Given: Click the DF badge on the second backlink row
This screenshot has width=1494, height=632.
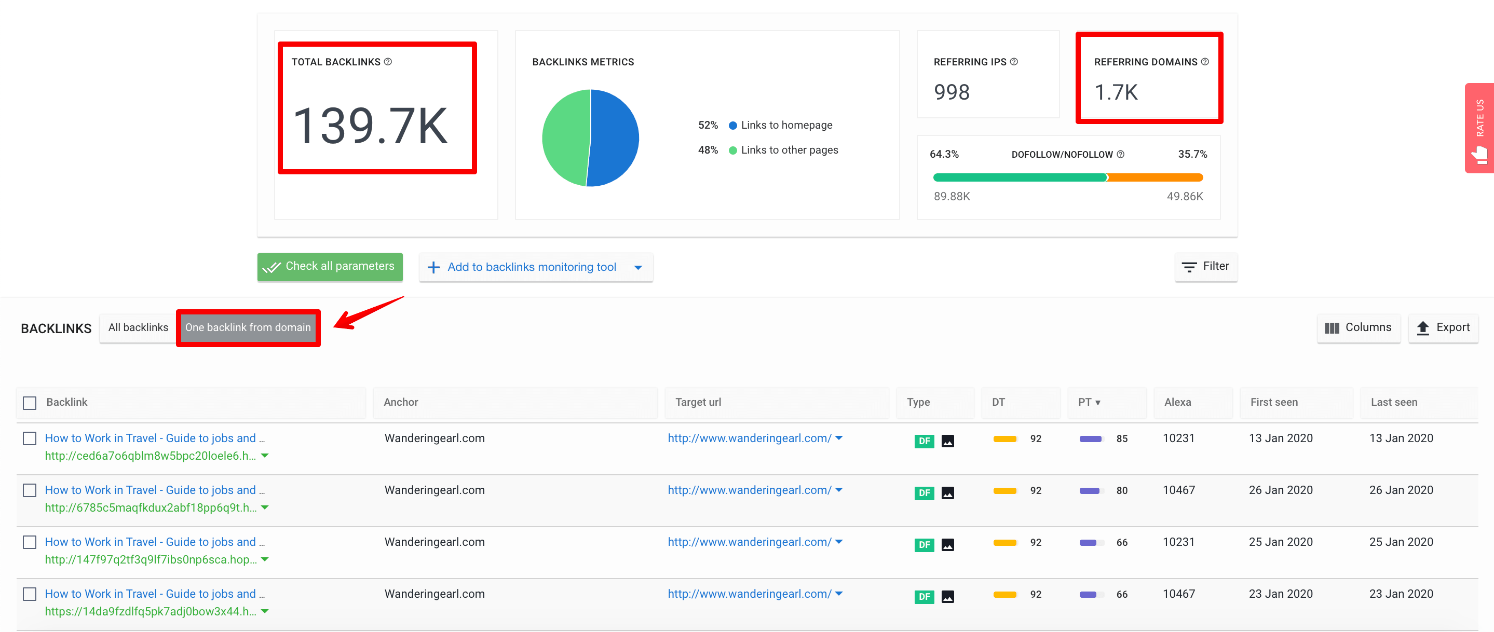Looking at the screenshot, I should coord(924,493).
